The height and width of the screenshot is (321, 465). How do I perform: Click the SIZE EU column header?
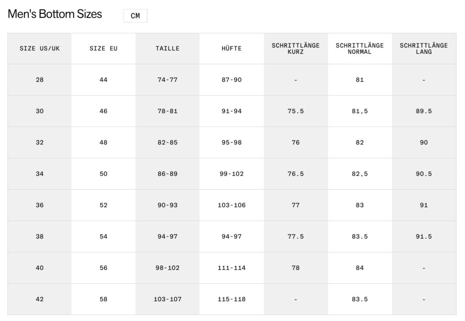103,48
